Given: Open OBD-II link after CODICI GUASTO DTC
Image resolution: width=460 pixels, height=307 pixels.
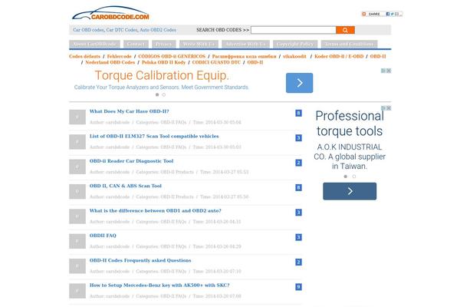Looking at the screenshot, I should (x=255, y=62).
